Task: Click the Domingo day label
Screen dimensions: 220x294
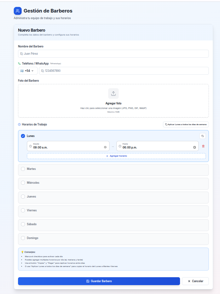Action: click(x=32, y=238)
